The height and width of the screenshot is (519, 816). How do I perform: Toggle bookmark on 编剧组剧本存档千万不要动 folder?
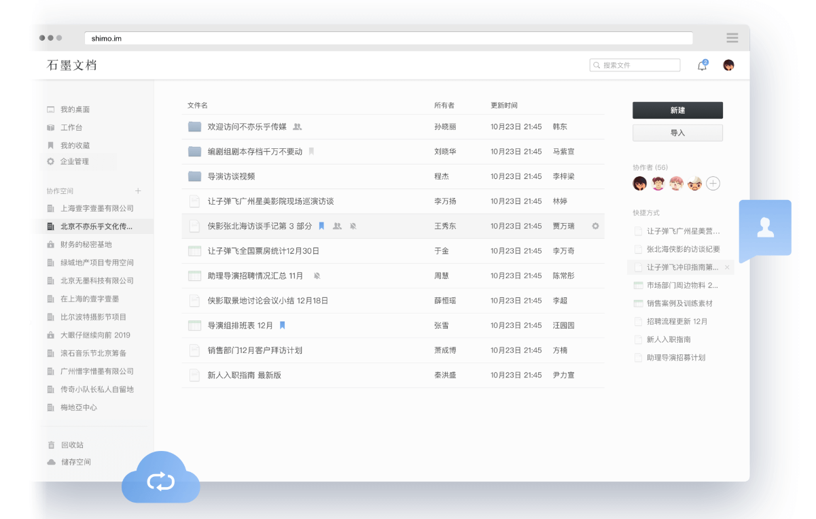click(x=311, y=152)
